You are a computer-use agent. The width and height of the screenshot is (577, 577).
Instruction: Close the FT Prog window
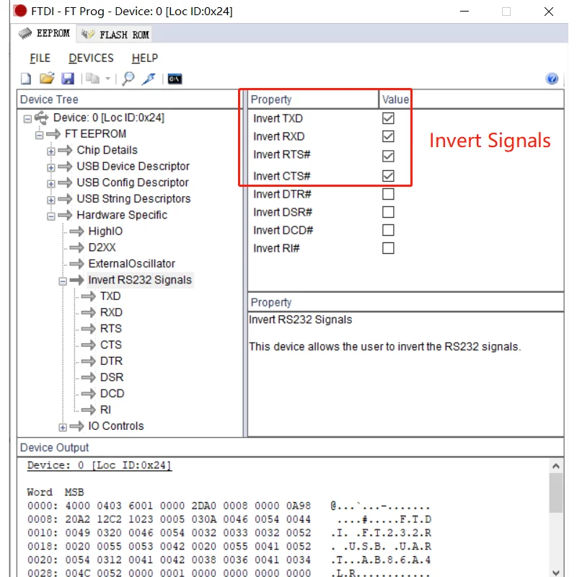click(549, 12)
